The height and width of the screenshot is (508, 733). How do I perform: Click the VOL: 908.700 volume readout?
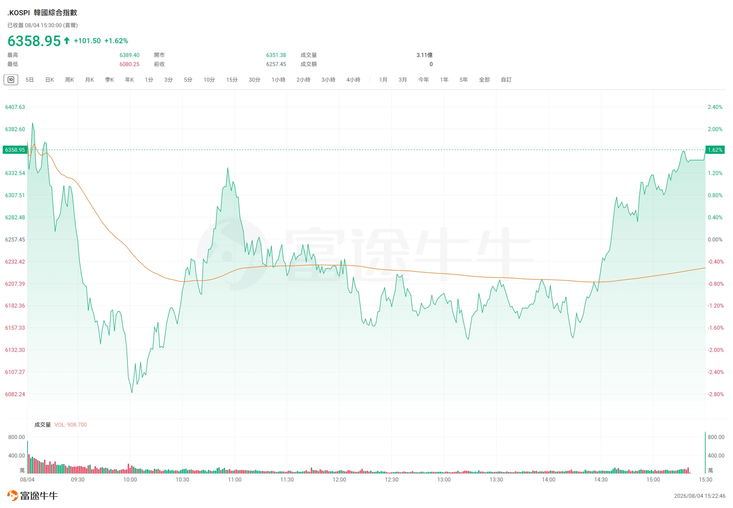[71, 425]
